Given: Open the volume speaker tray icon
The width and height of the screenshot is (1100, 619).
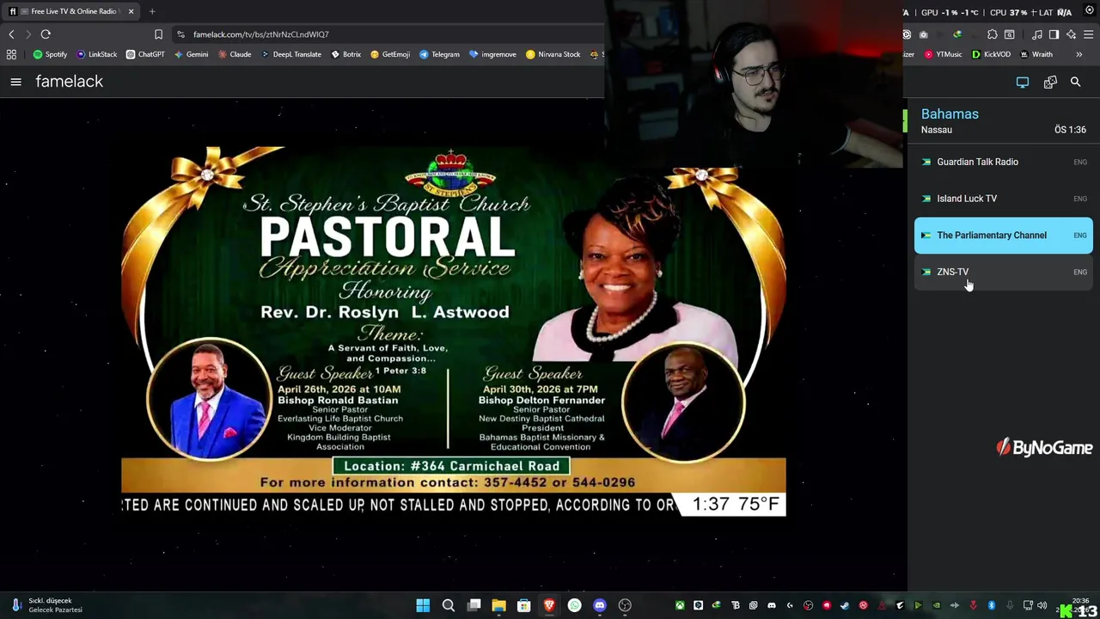Looking at the screenshot, I should (x=1042, y=605).
